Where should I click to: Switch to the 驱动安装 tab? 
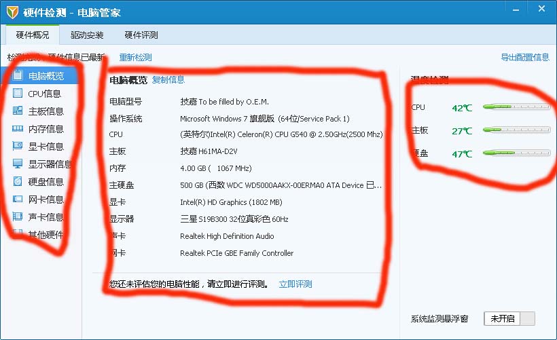click(87, 35)
